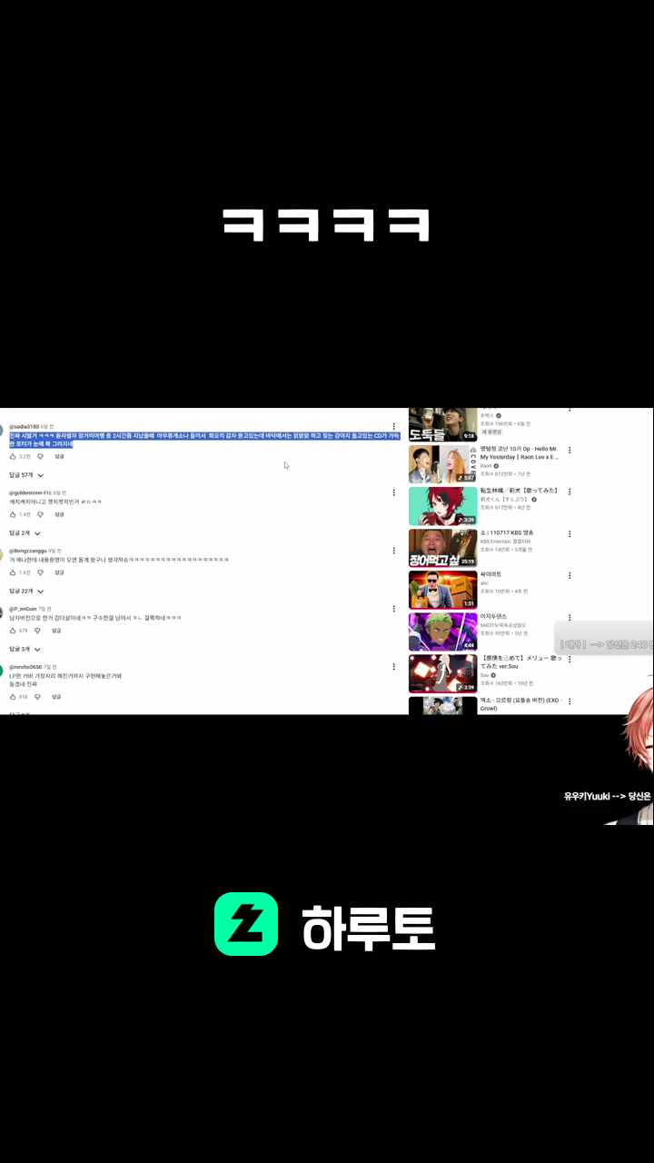Open the 이지두댄스 video title

pyautogui.click(x=495, y=616)
